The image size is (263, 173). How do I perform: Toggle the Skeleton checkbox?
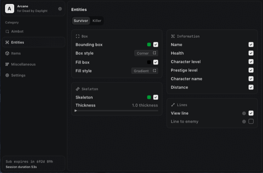point(155,97)
